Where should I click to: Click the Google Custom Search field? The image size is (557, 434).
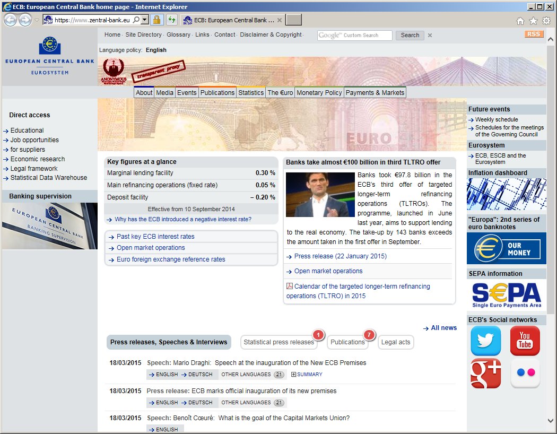pos(354,36)
